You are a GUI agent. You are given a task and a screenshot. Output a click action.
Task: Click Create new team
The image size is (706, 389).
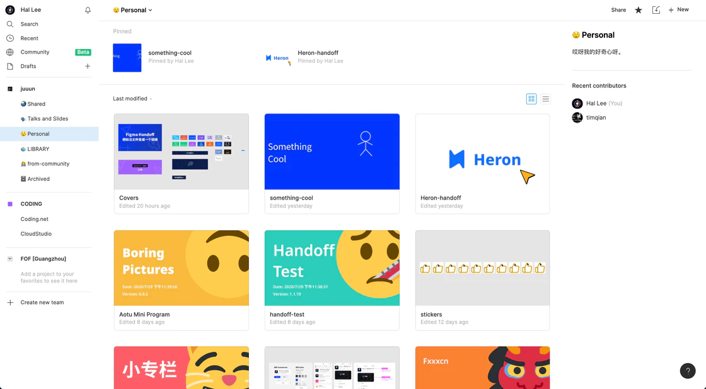click(42, 303)
